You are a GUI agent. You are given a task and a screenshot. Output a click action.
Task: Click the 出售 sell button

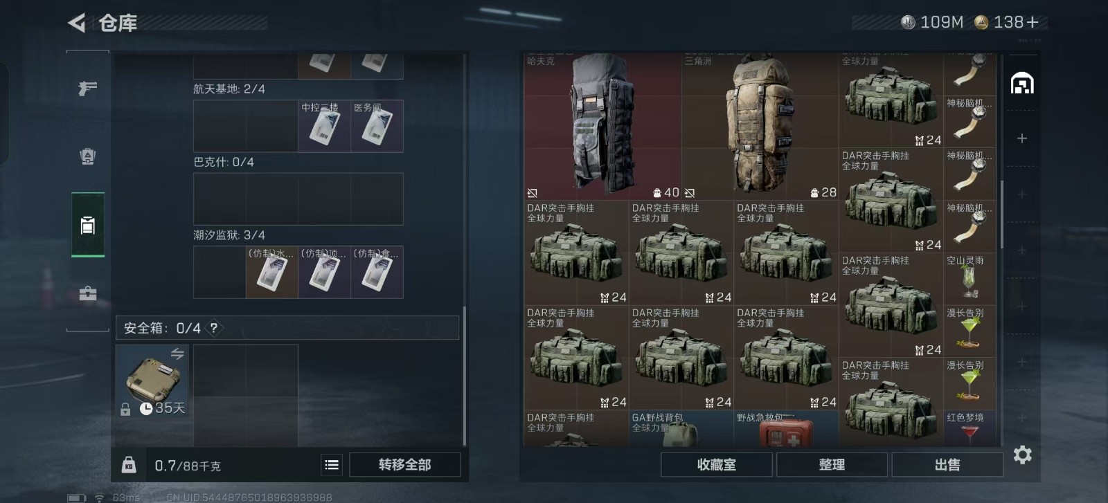pos(947,465)
